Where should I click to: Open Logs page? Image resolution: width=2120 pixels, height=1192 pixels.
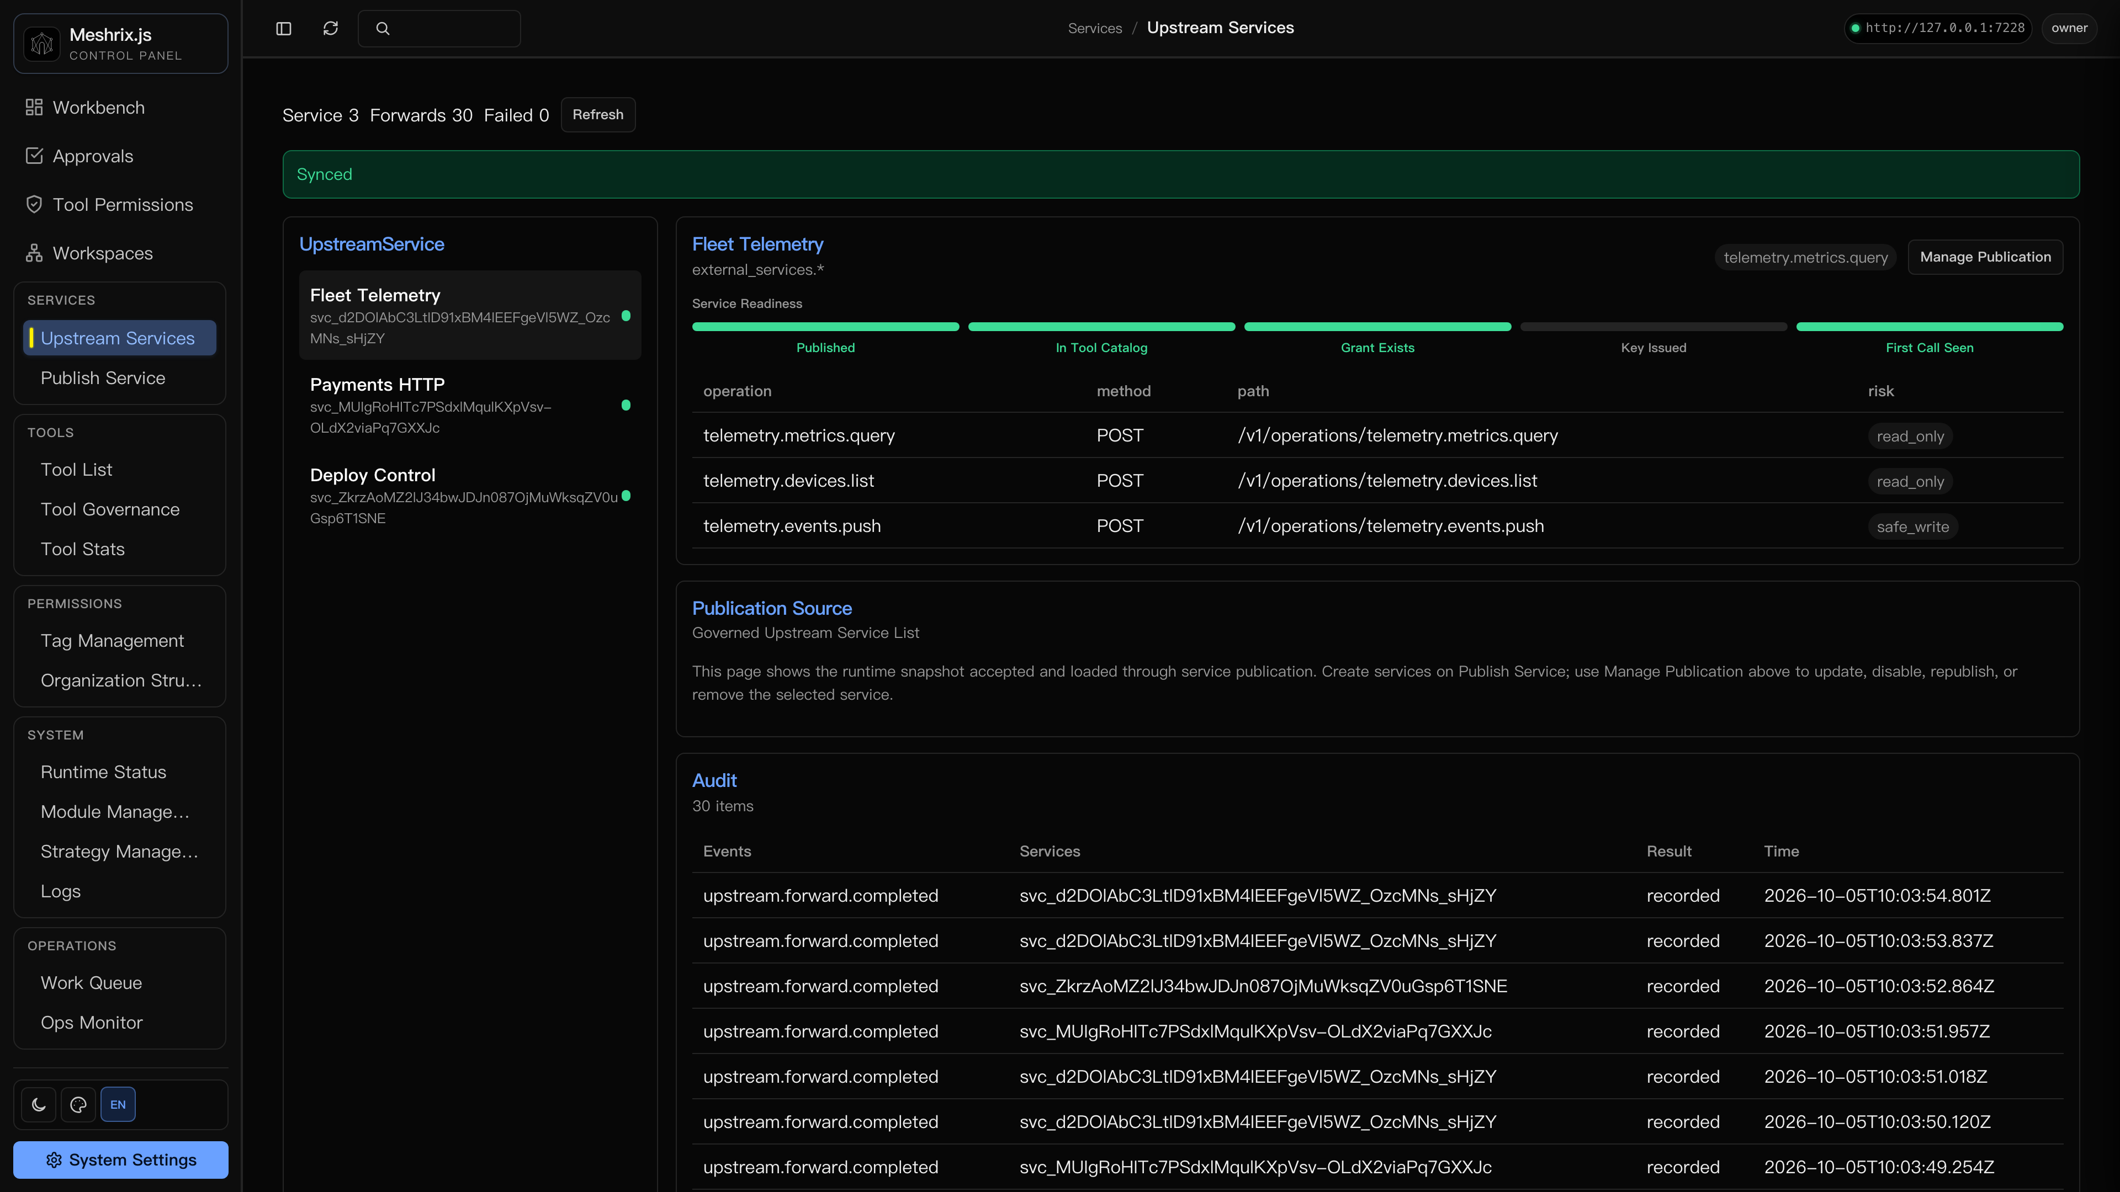pos(120,892)
